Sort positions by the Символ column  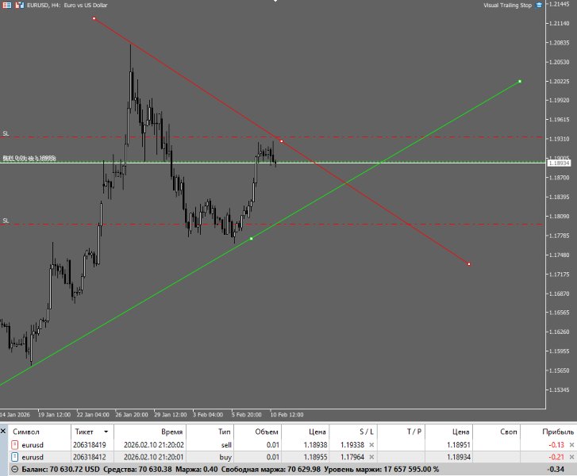pyautogui.click(x=25, y=432)
